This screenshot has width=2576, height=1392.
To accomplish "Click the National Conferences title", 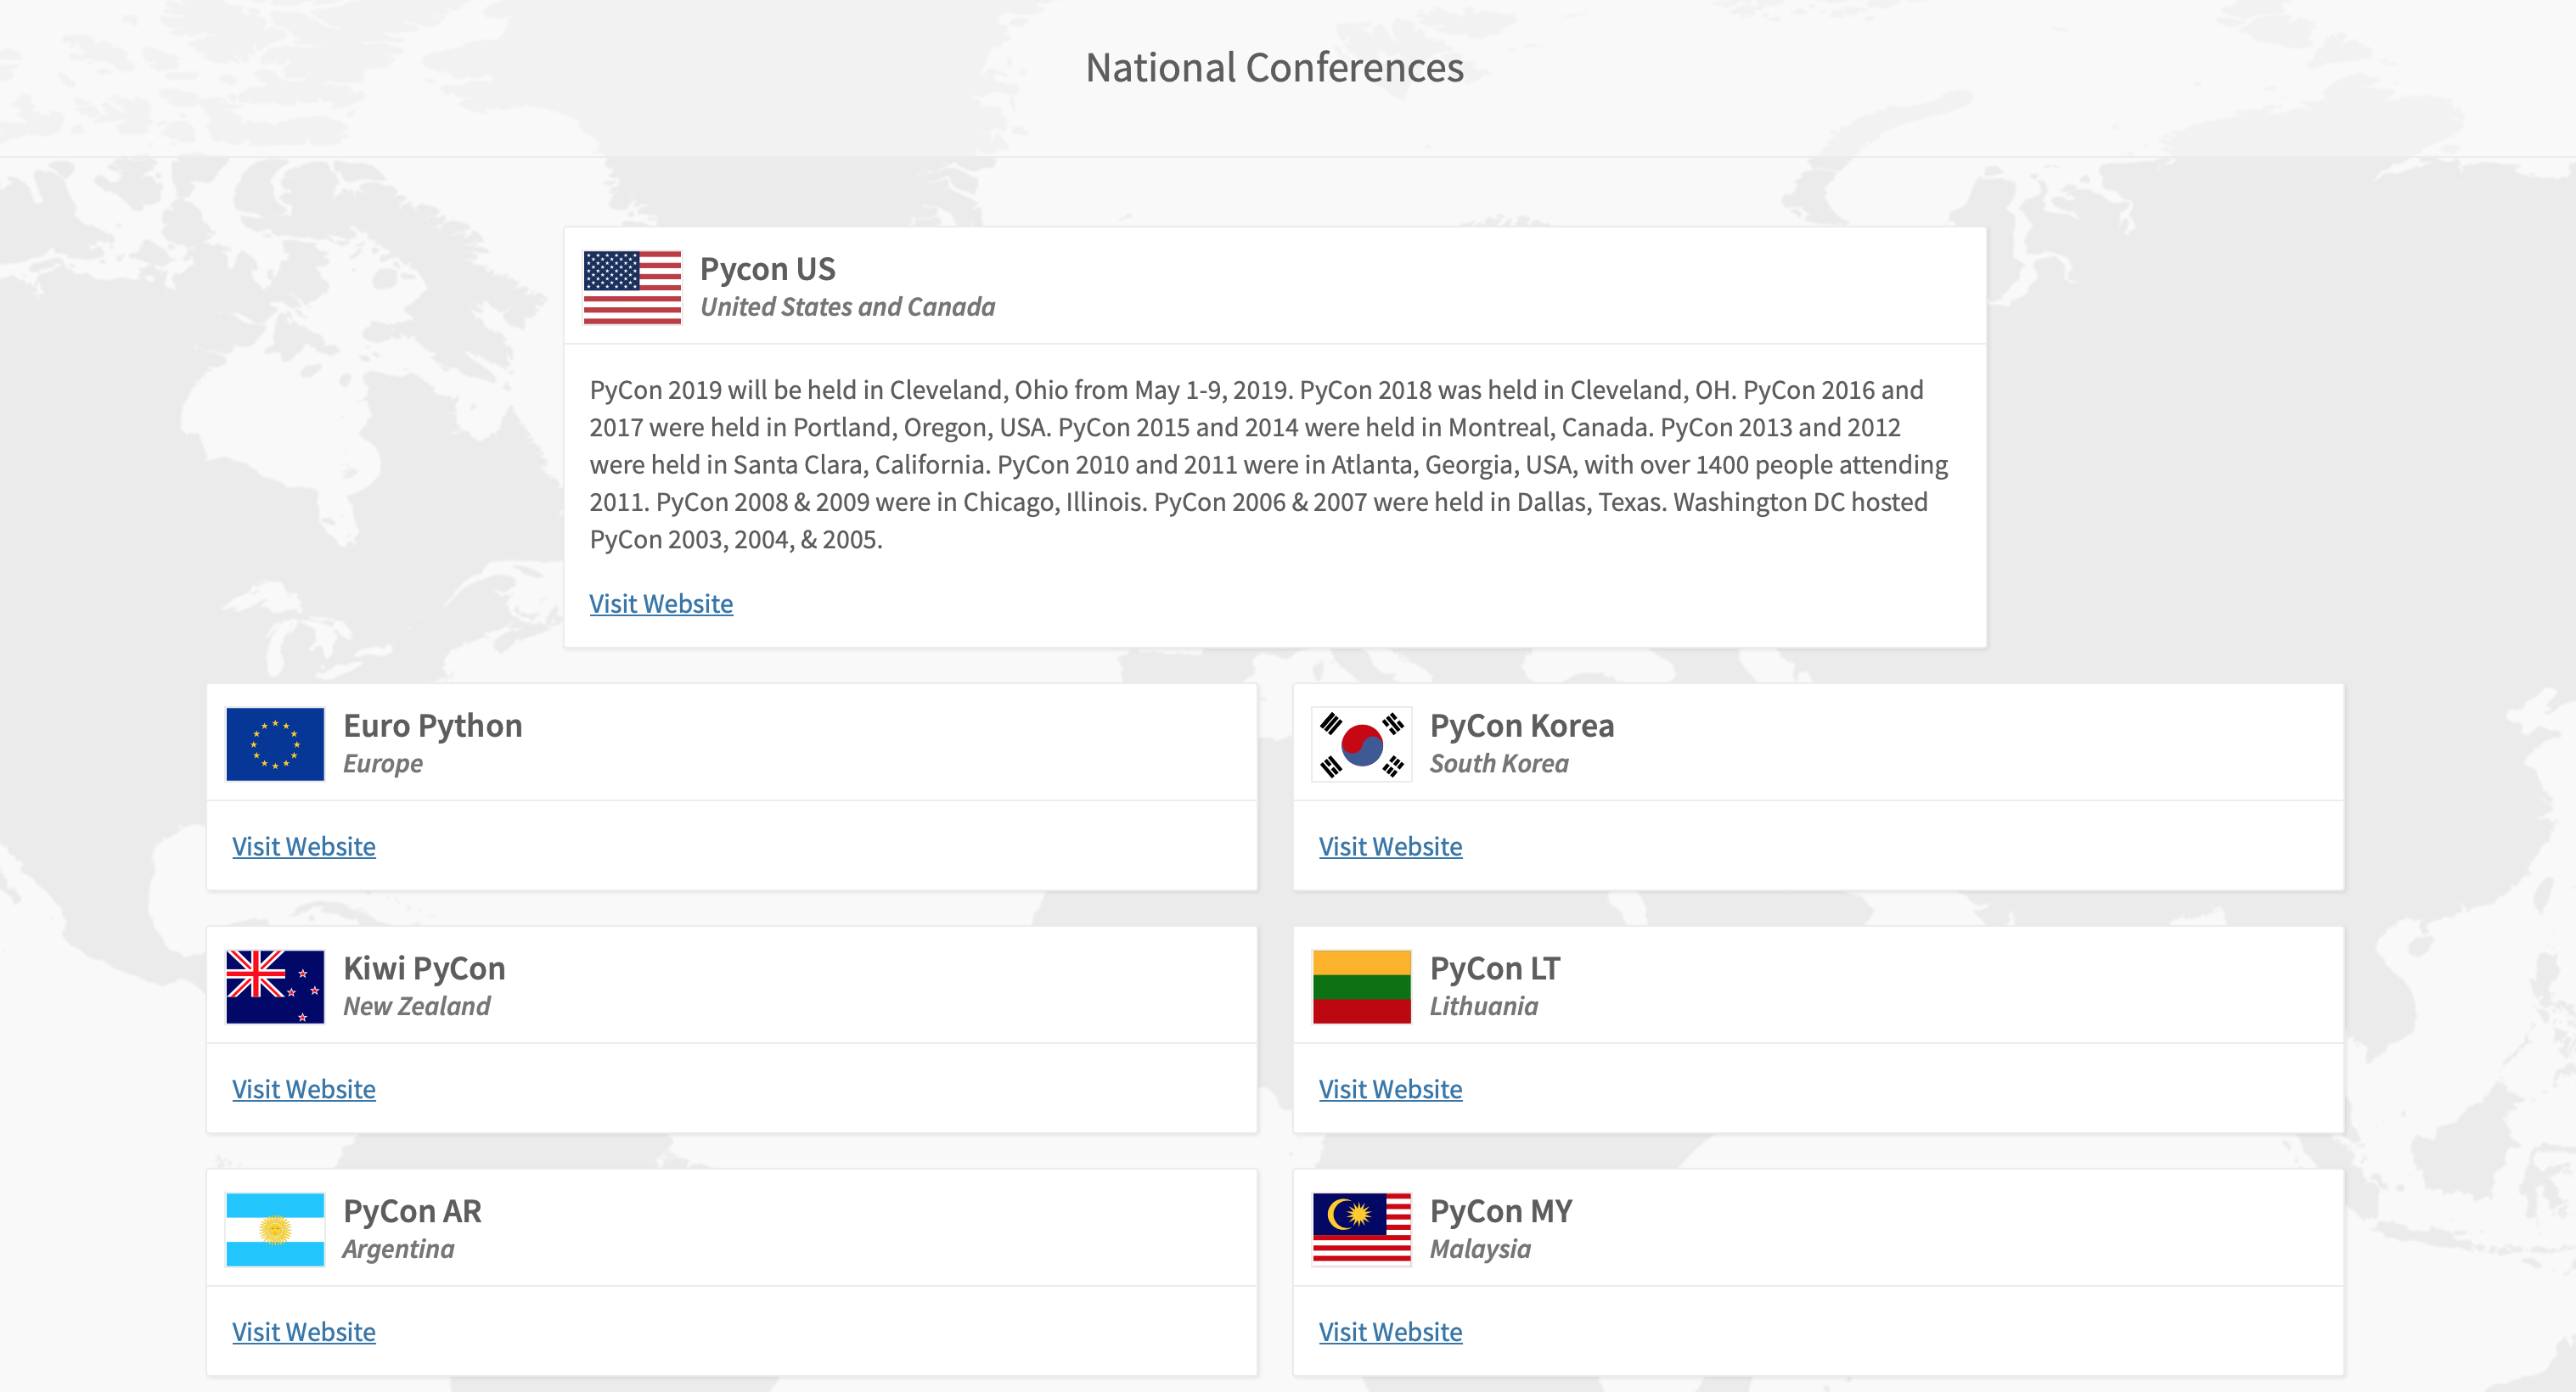I will (x=1275, y=68).
